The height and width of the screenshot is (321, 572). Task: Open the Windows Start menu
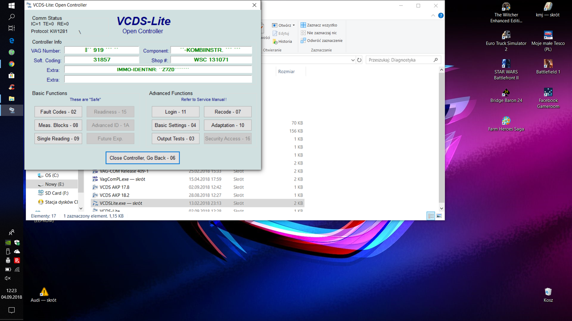tap(12, 5)
